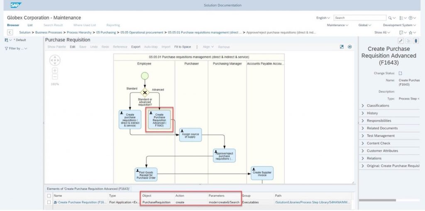The height and width of the screenshot is (211, 425).
Task: Open the Align dropdown in toolbar
Action: (208, 47)
